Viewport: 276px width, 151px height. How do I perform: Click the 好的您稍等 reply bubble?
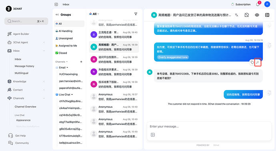(x=243, y=95)
